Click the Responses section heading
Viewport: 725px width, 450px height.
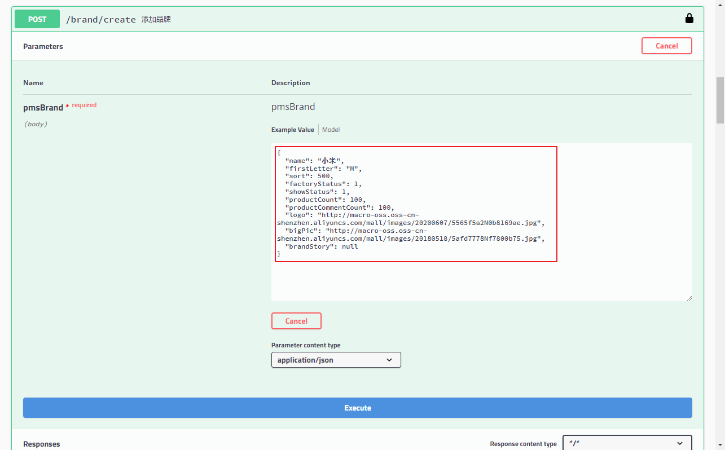click(x=41, y=444)
